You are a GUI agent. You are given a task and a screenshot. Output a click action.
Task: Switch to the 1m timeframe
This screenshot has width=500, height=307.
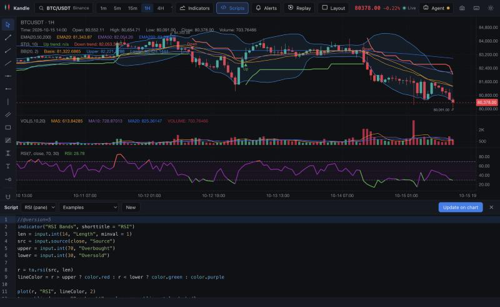[103, 8]
